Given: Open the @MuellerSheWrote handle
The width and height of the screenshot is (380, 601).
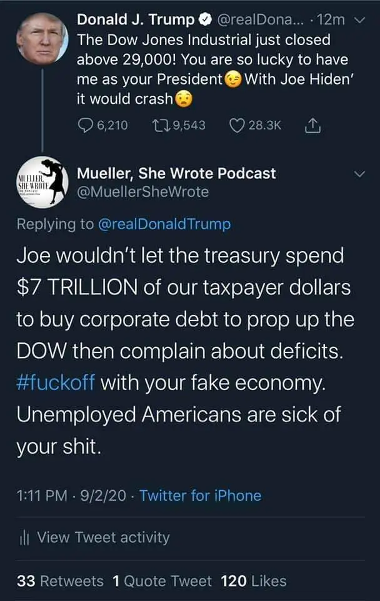Looking at the screenshot, I should click(143, 192).
